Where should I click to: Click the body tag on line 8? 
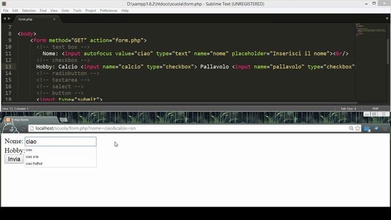[27, 34]
